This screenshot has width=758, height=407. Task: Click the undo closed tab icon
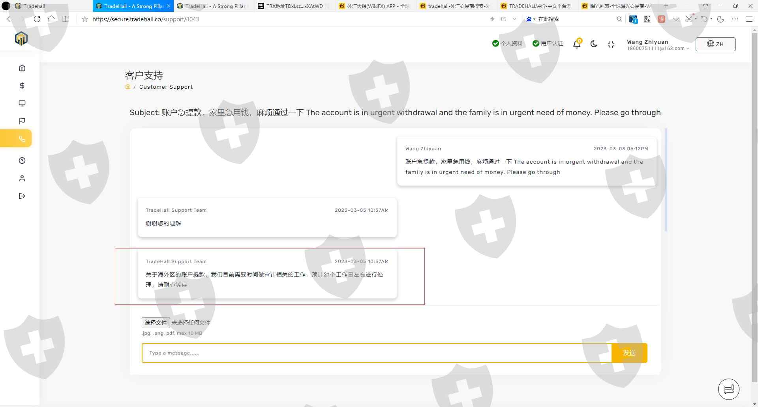click(x=704, y=19)
